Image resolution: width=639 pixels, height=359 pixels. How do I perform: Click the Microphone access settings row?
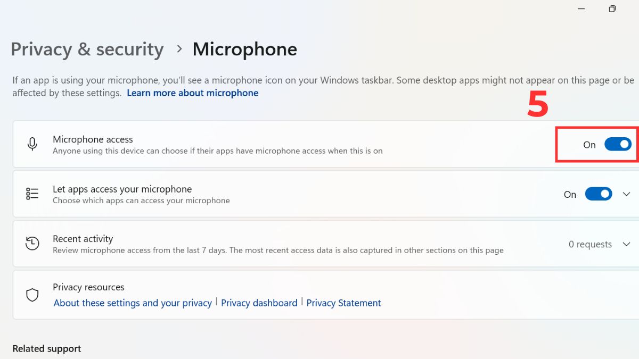point(266,144)
